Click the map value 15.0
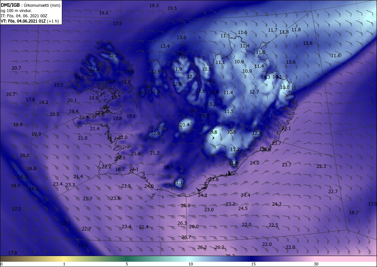The height and width of the screenshot is (267, 377). point(111,82)
